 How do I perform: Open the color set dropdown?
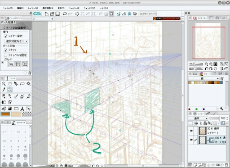pyautogui.click(x=203, y=78)
